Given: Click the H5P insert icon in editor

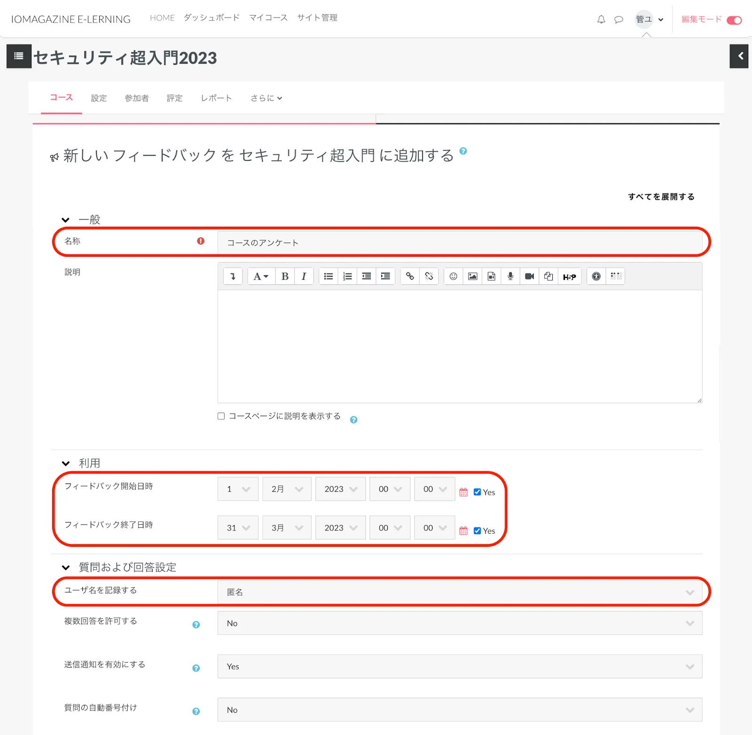Looking at the screenshot, I should tap(569, 277).
